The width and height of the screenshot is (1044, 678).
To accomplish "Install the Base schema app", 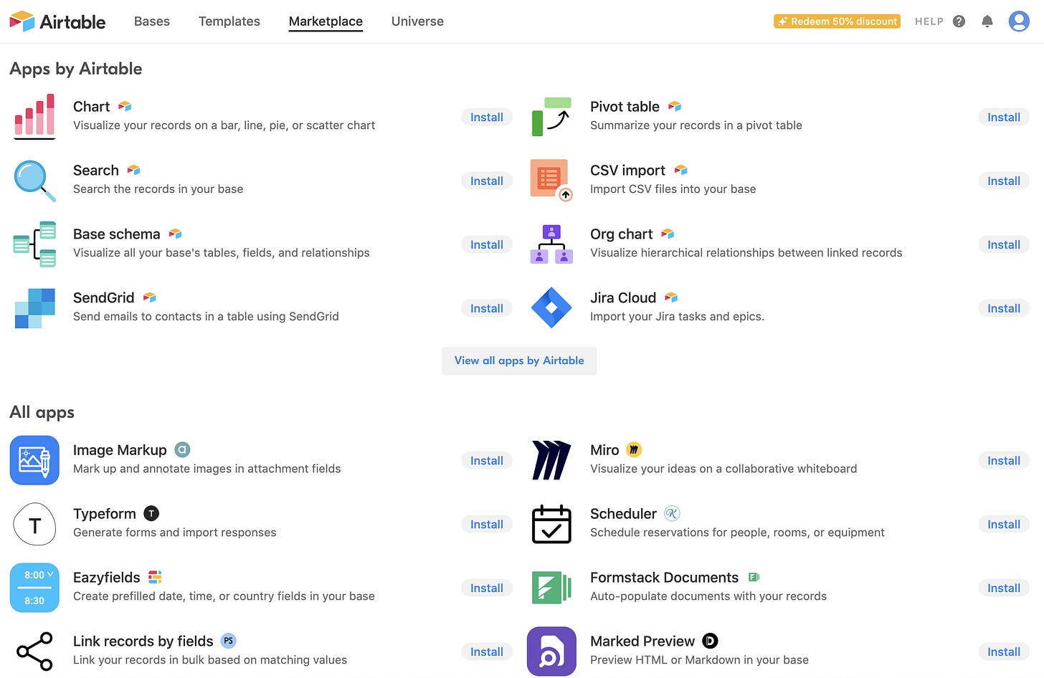I will click(x=487, y=245).
